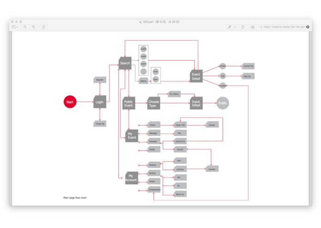The width and height of the screenshot is (321, 228).
Task: Click the Register box above Login
Action: 100,80
